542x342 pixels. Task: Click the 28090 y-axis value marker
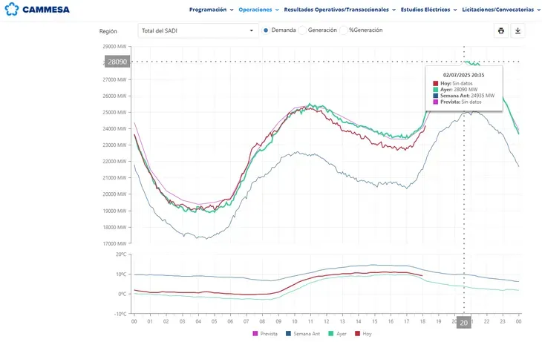(x=117, y=62)
